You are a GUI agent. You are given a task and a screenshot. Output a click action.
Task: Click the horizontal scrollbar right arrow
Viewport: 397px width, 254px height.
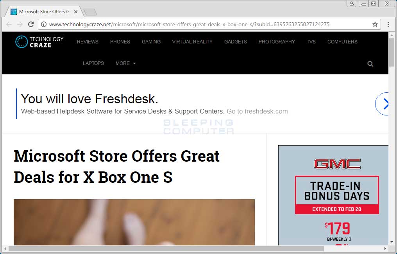point(385,249)
